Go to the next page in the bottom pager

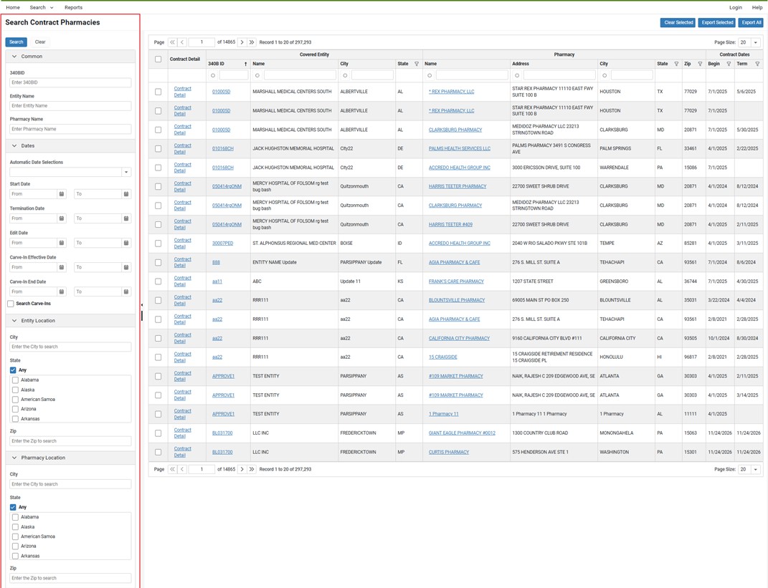pos(242,469)
